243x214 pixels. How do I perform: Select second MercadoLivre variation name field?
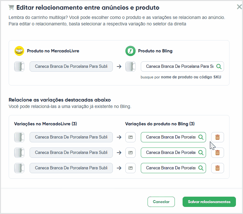[x=71, y=153]
